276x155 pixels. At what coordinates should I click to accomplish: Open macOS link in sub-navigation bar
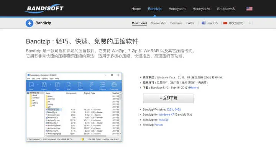[212, 23]
